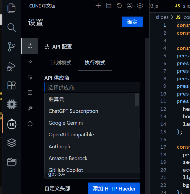Open the stacked layers icon in activity bar
This screenshot has height=194, width=190.
(12, 143)
